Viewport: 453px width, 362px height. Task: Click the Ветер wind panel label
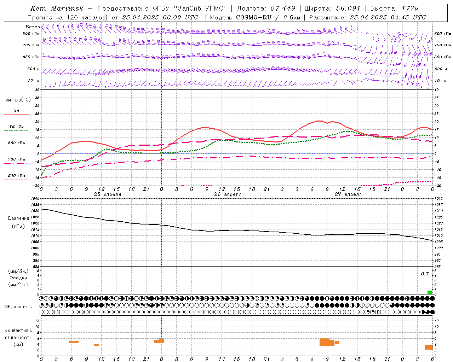pyautogui.click(x=33, y=27)
